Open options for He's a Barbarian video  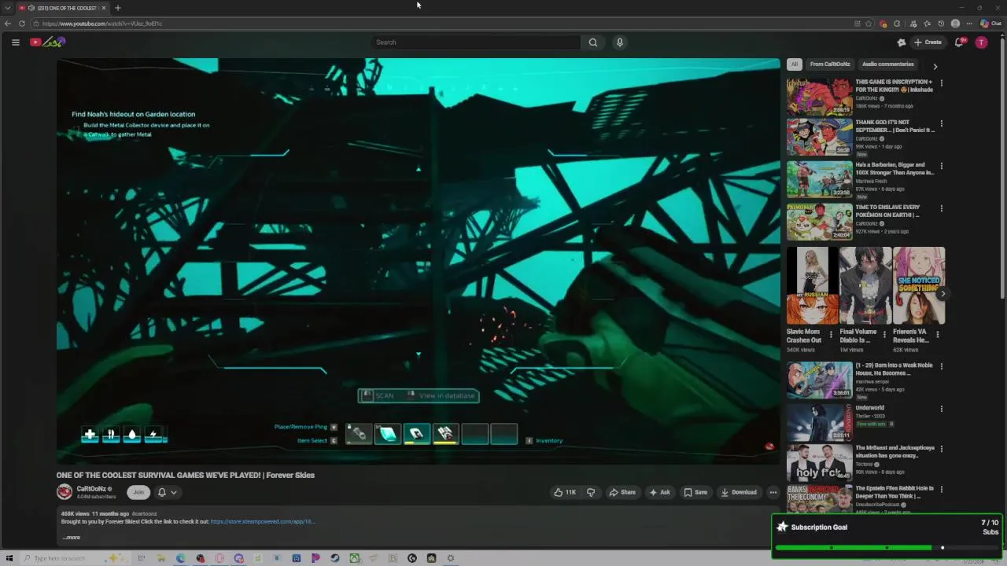tap(942, 166)
